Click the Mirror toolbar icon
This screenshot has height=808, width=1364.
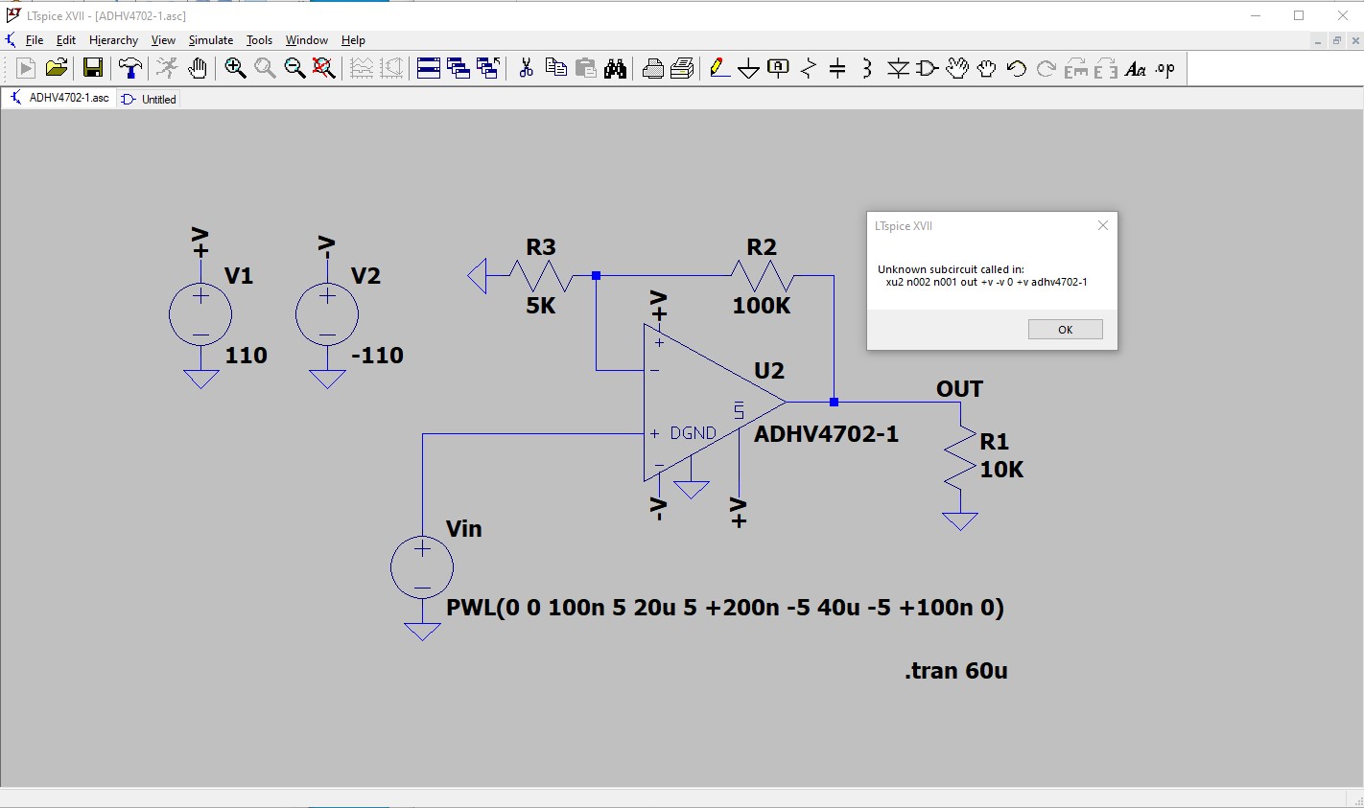pyautogui.click(x=1106, y=68)
